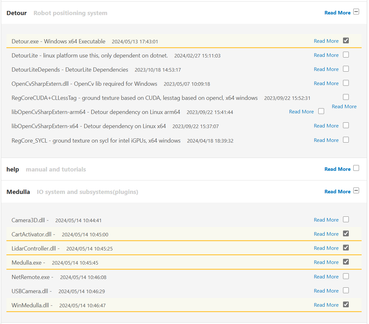Click the USBCamera.dll file name
Screen dimensions: 369x324
click(x=30, y=291)
